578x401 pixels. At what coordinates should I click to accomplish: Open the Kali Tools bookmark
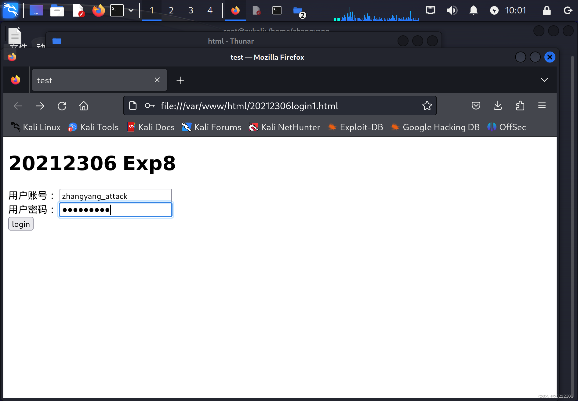pyautogui.click(x=93, y=127)
